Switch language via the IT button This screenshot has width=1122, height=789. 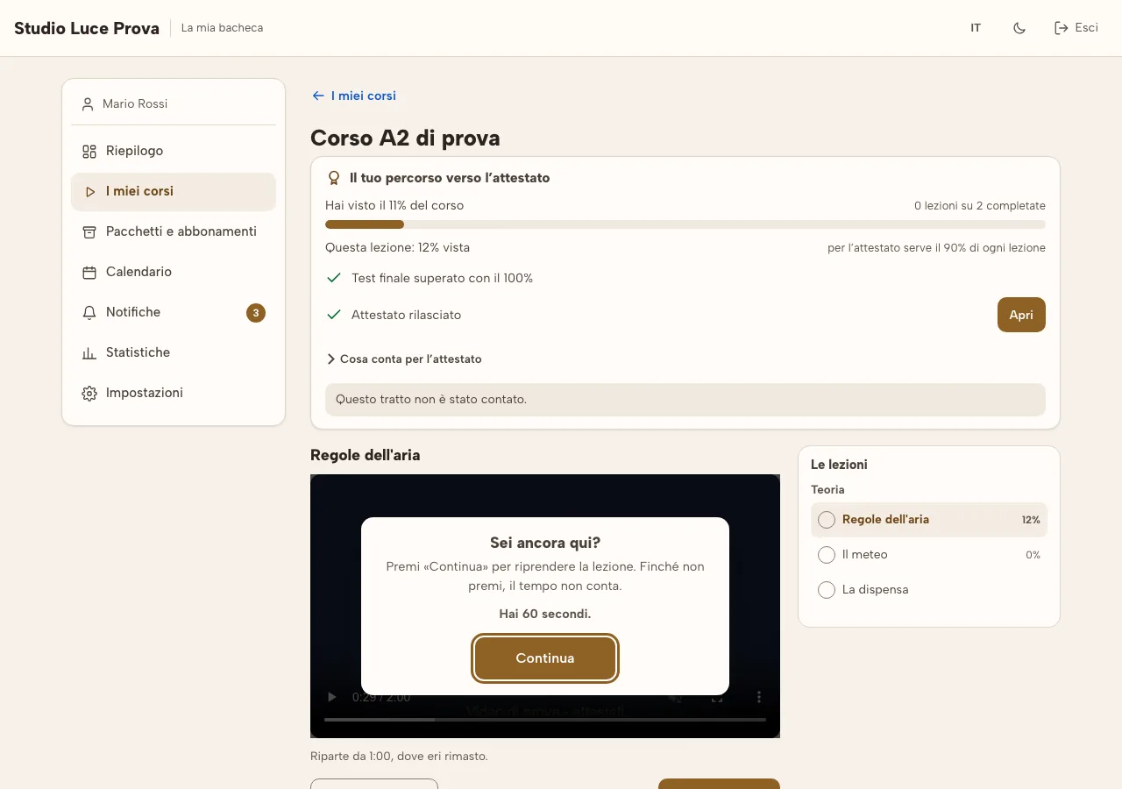point(976,28)
